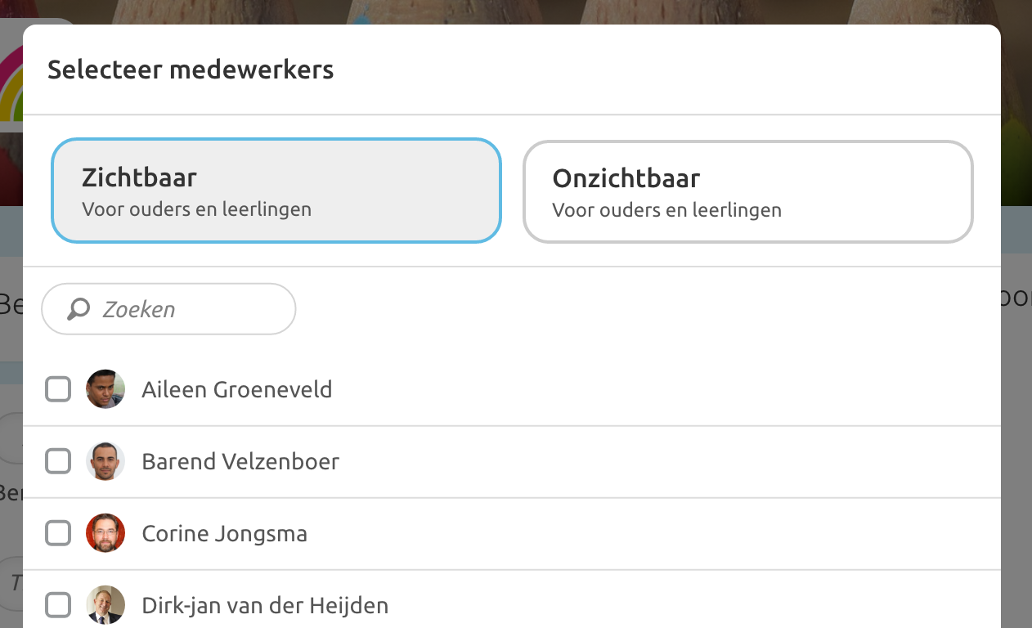Click the magnifying glass search icon
Screen dimensions: 1032x628
79,309
